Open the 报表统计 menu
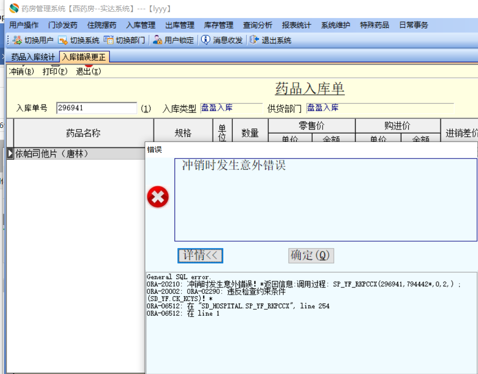The height and width of the screenshot is (374, 478). [x=297, y=25]
